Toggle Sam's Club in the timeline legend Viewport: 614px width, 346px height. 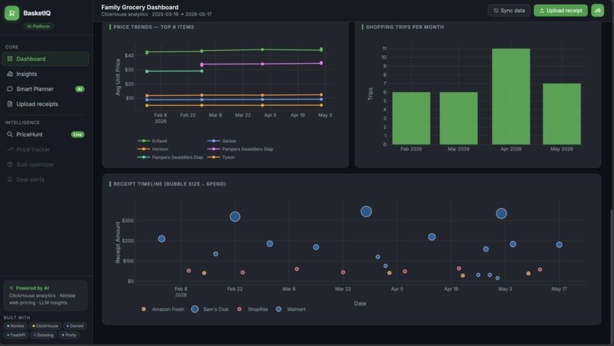coord(209,309)
